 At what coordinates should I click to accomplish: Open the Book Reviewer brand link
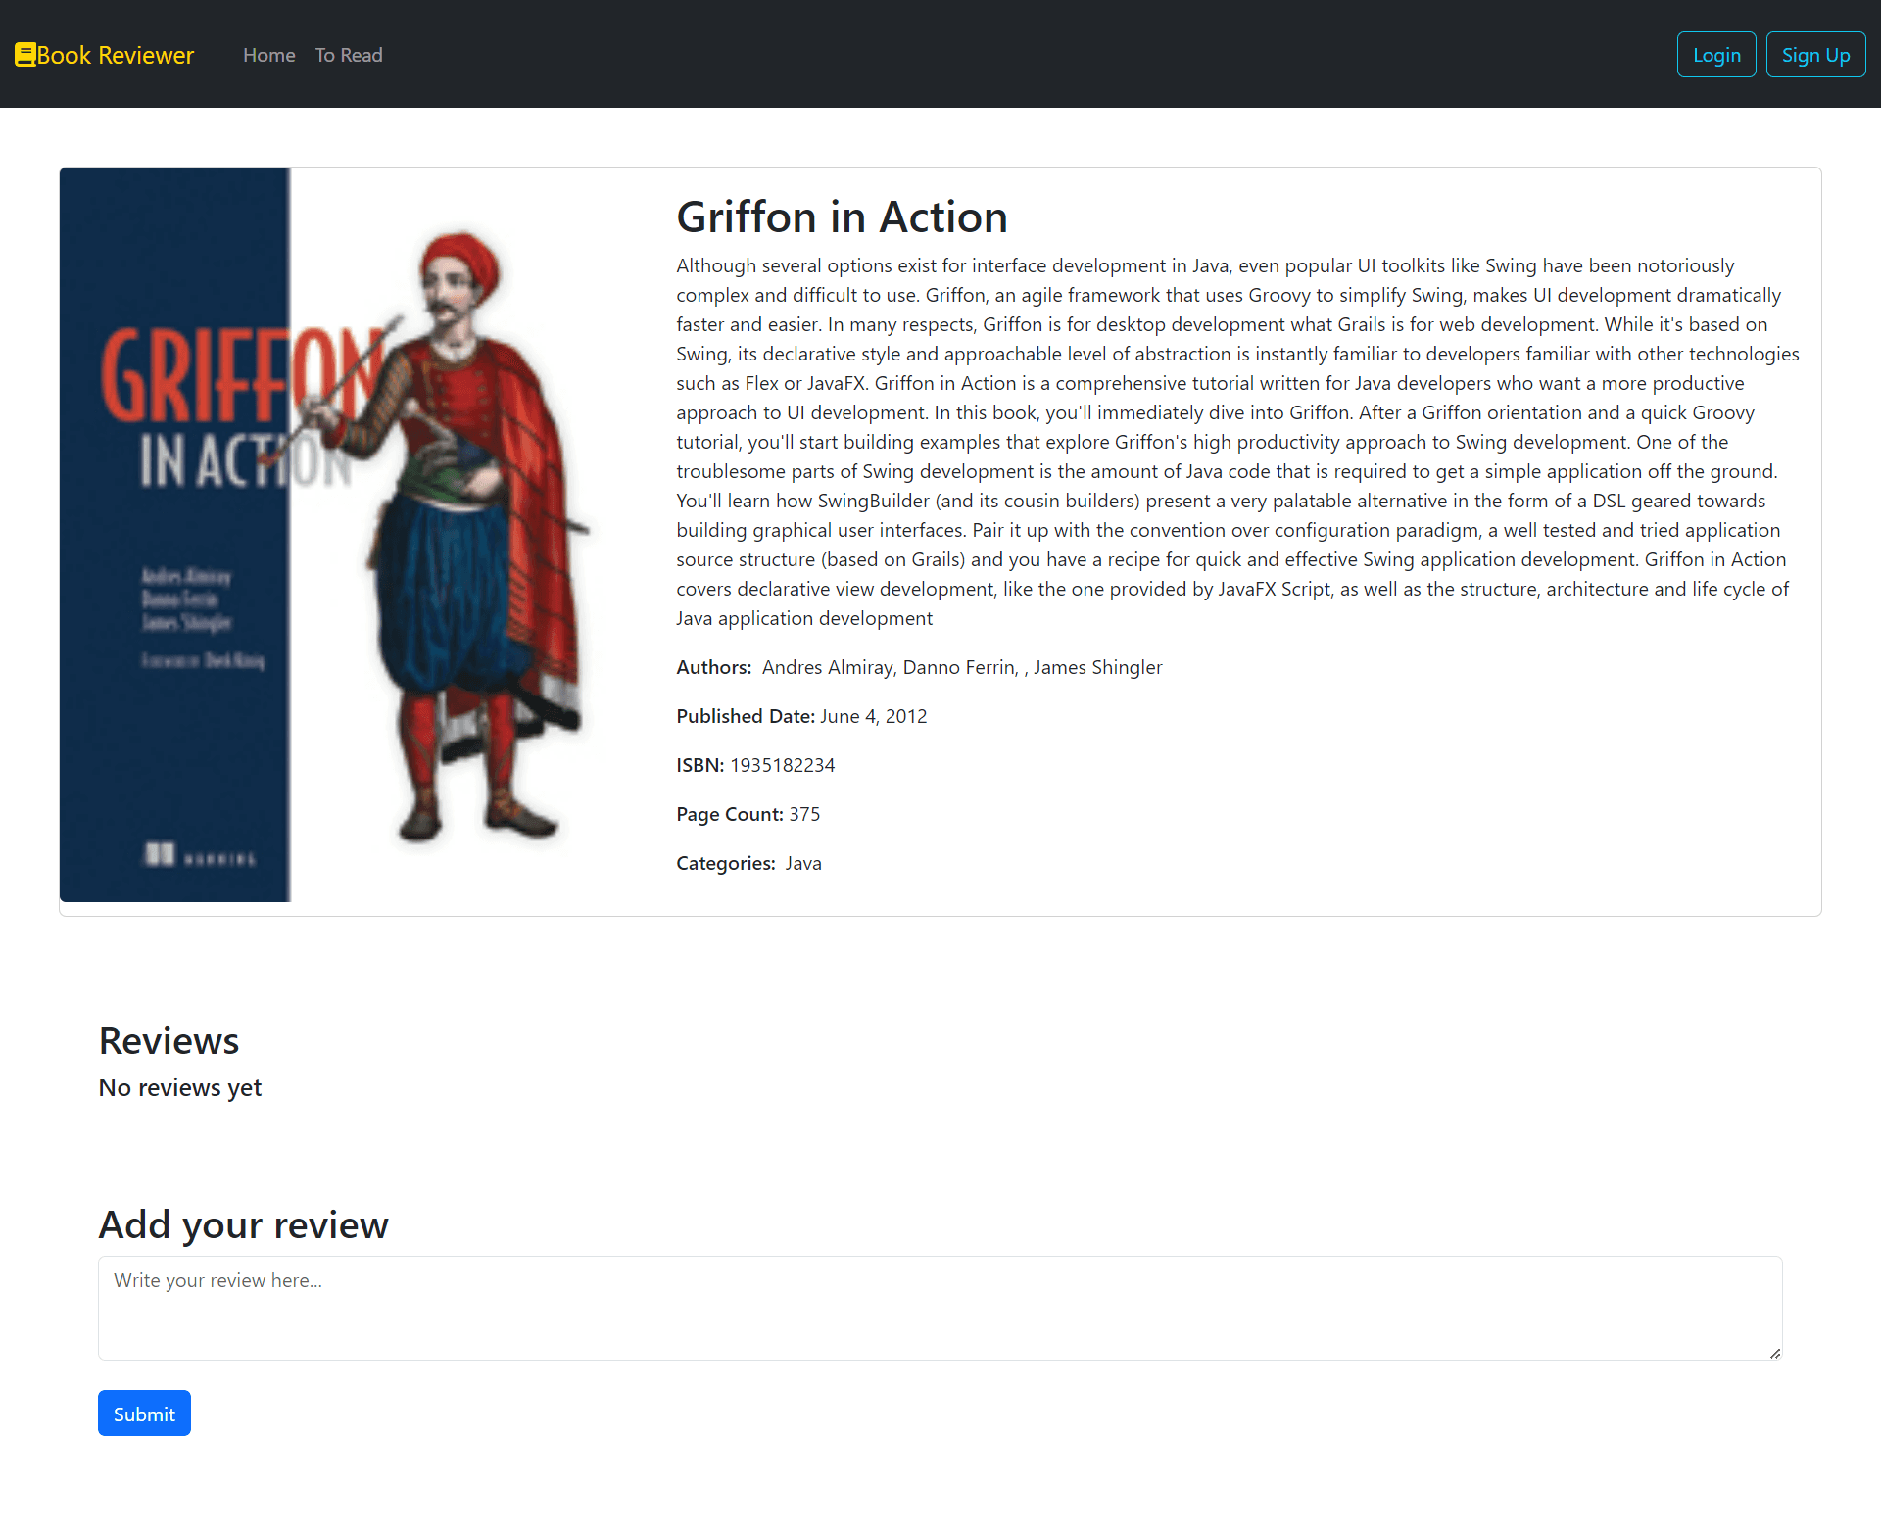point(105,55)
